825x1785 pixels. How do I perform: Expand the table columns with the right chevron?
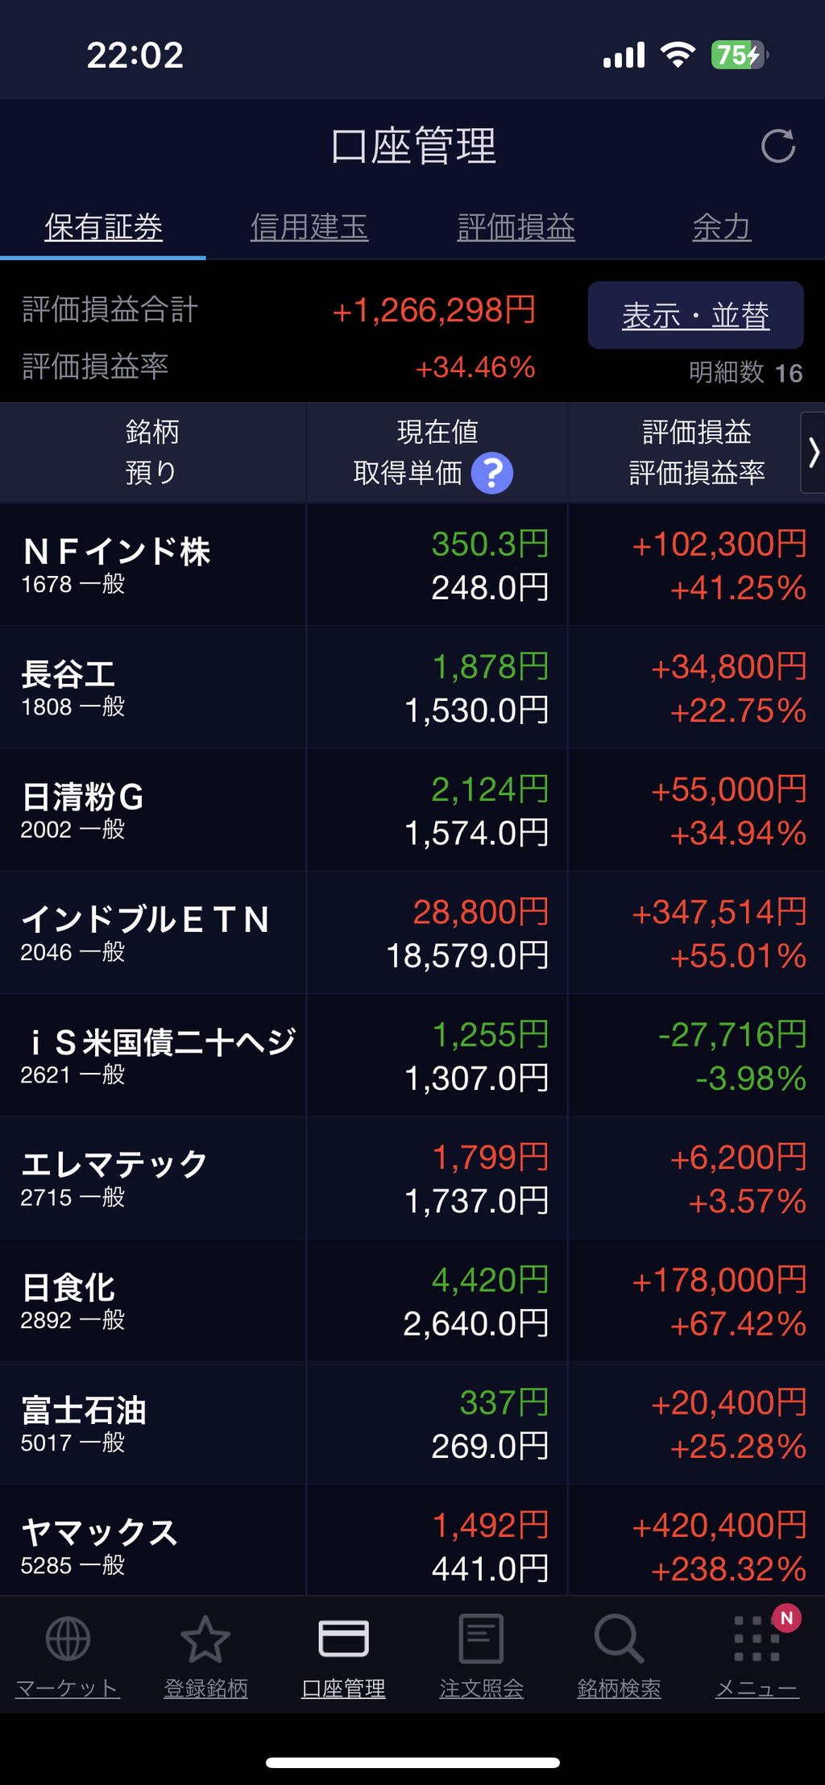pos(813,453)
